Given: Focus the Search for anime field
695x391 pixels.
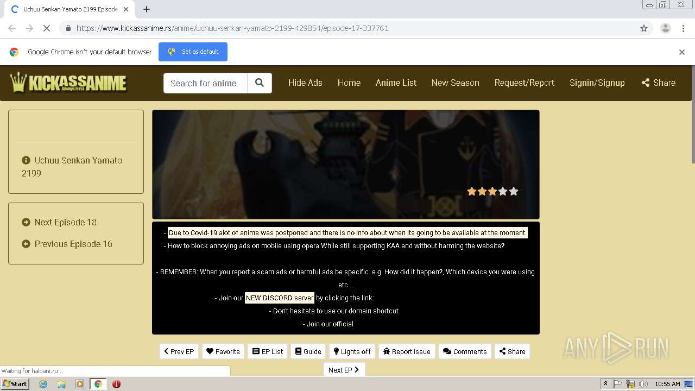Looking at the screenshot, I should click(x=205, y=83).
